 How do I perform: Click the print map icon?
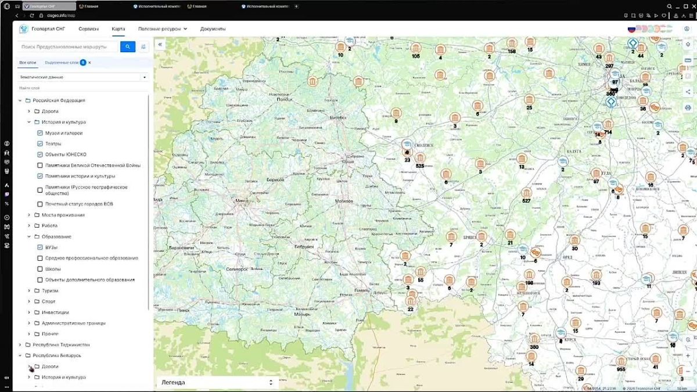[688, 107]
